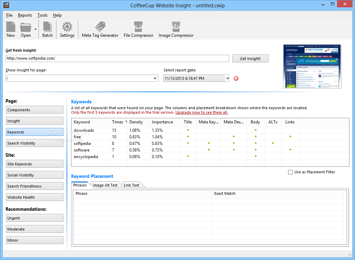
Task: Click the Open folder toolbar icon
Action: (x=26, y=29)
